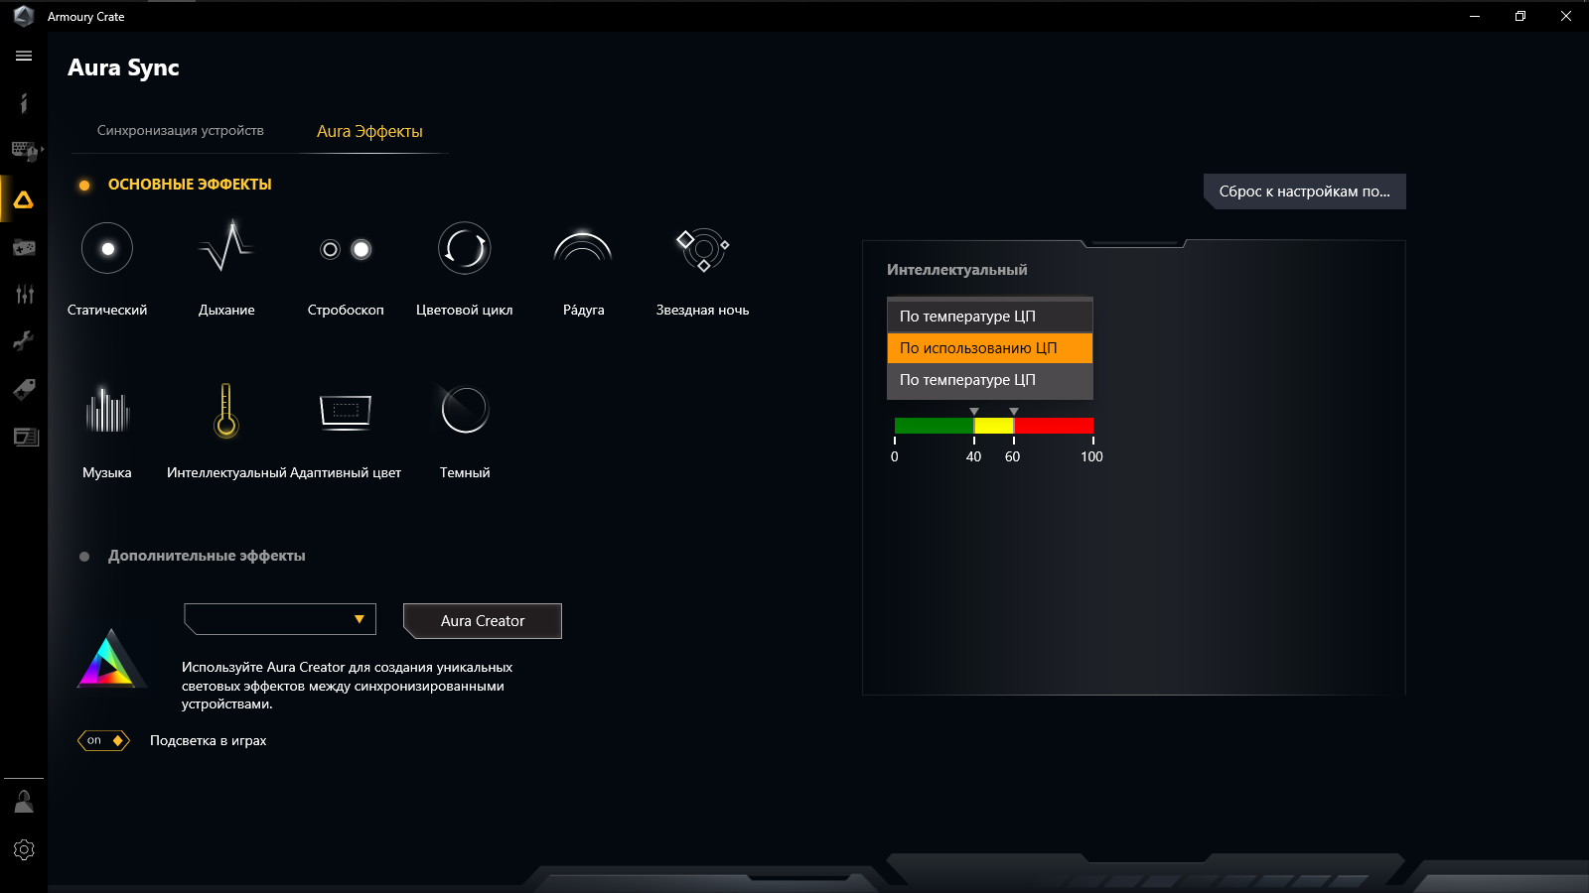Select По использованию ЦП mode option
This screenshot has width=1589, height=893.
point(989,348)
